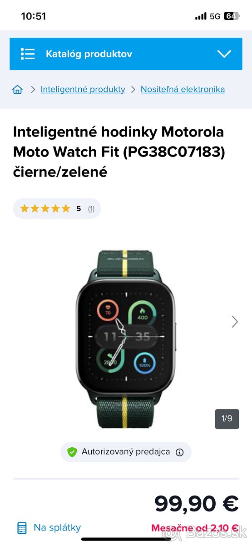Open Nositeľná elektronika breadcrumb link
Viewport: 252px width, 546px height.
coord(183,89)
